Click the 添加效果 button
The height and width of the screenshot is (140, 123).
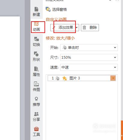coord(63,28)
